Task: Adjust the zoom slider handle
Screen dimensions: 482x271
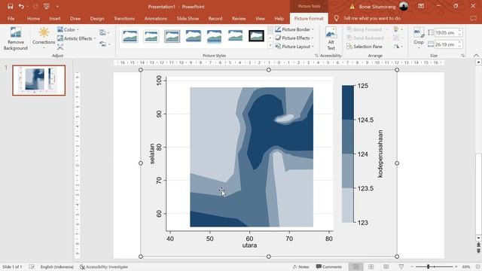Action: 428,266
